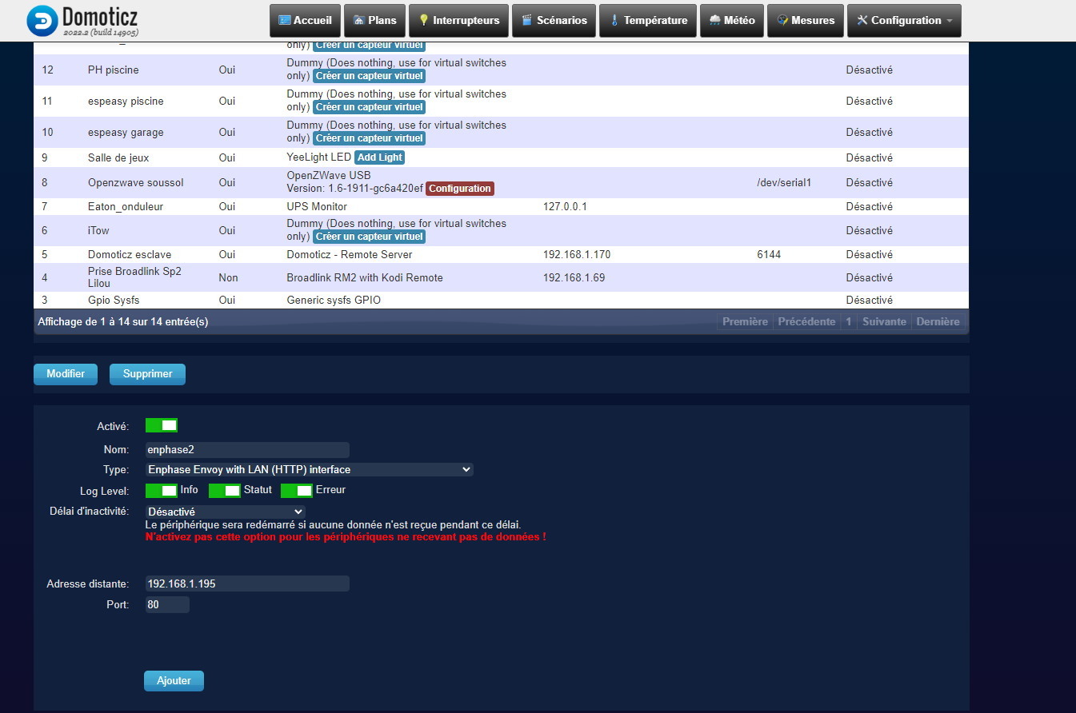Image resolution: width=1076 pixels, height=713 pixels.
Task: Click the Port field
Action: 167,605
